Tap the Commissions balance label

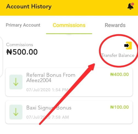click(19, 45)
